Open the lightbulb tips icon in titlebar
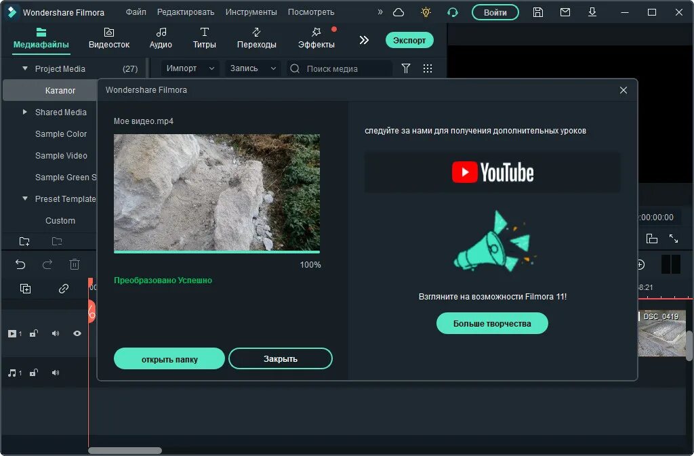Viewport: 694px width, 456px height. [x=425, y=12]
